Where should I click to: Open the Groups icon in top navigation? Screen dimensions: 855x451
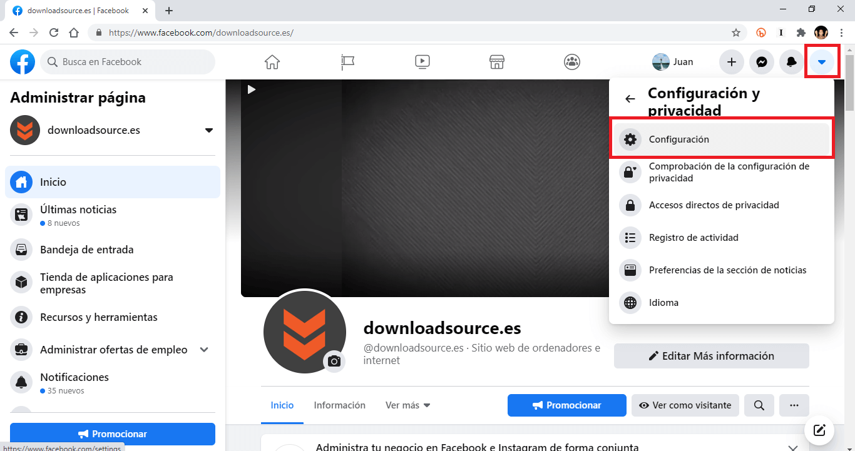(x=572, y=62)
